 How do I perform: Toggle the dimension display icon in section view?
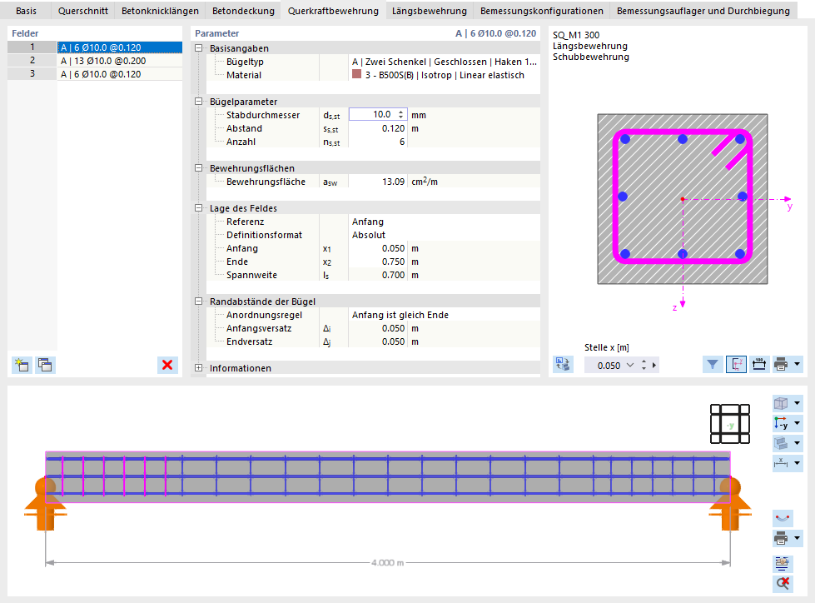tap(759, 365)
